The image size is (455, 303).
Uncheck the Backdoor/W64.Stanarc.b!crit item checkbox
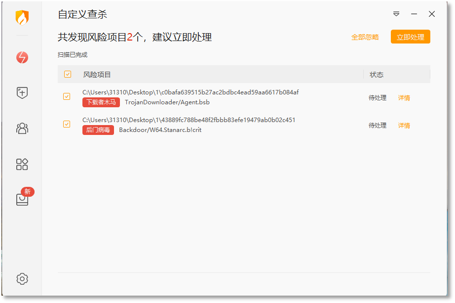pos(67,124)
